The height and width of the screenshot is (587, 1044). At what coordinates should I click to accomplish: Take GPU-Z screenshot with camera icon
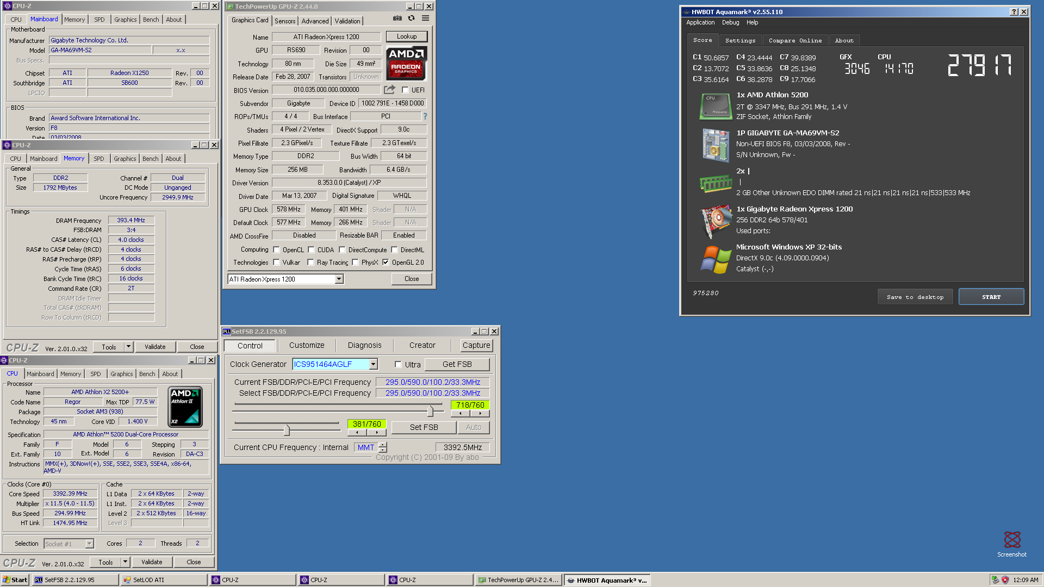coord(397,18)
